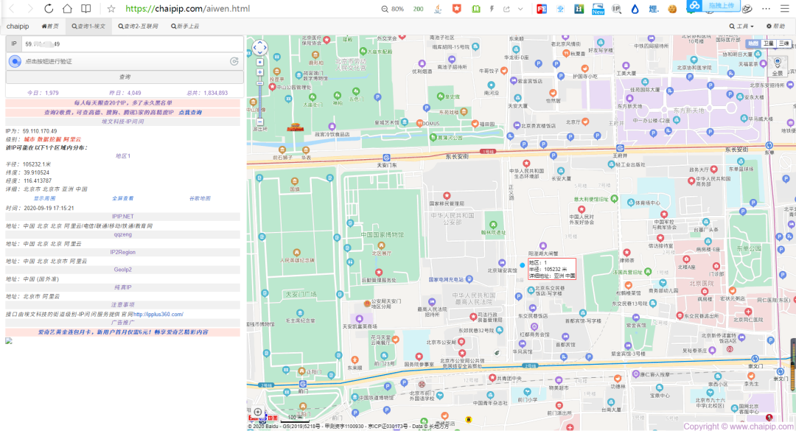This screenshot has width=796, height=431.
Task: Click the map pan direction control
Action: 259,48
